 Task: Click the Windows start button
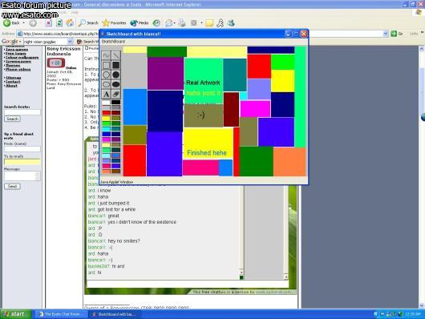coord(16,314)
